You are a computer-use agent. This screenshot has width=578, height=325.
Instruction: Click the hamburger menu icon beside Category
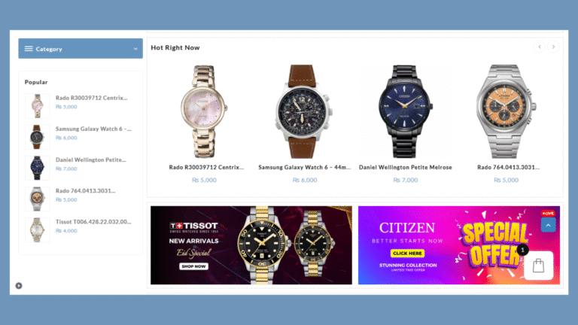29,49
